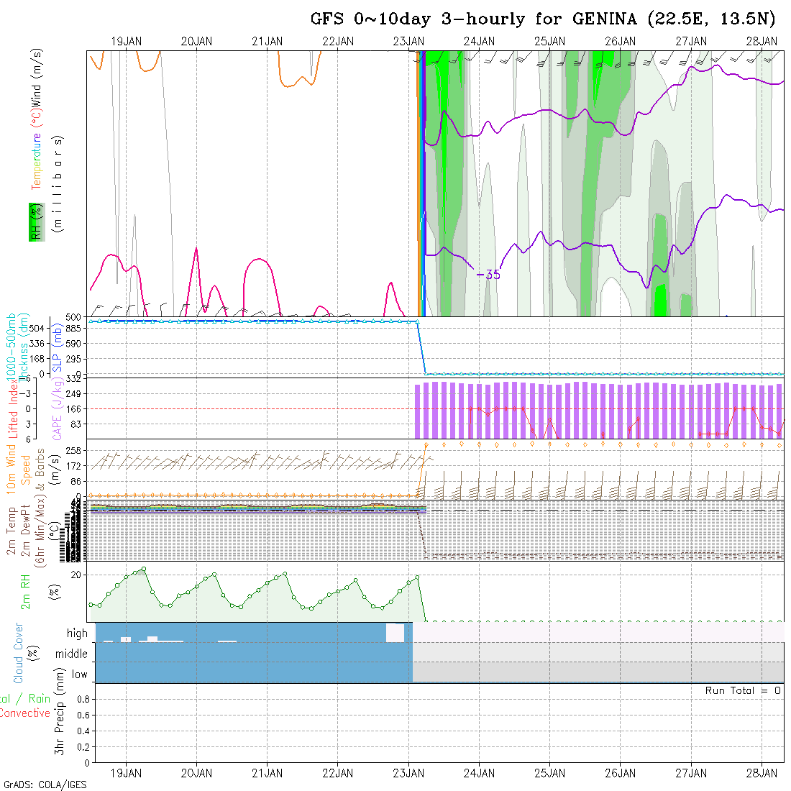The image size is (791, 791).
Task: Click the 'high' cloud cover row label
Action: [77, 633]
